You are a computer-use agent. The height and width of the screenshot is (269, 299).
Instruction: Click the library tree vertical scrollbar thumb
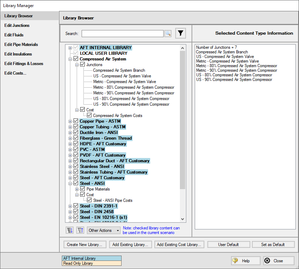[x=182, y=120]
